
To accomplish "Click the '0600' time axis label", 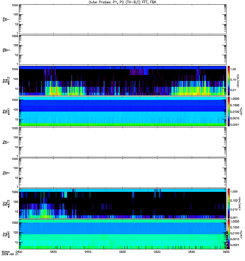I will [x=226, y=252].
